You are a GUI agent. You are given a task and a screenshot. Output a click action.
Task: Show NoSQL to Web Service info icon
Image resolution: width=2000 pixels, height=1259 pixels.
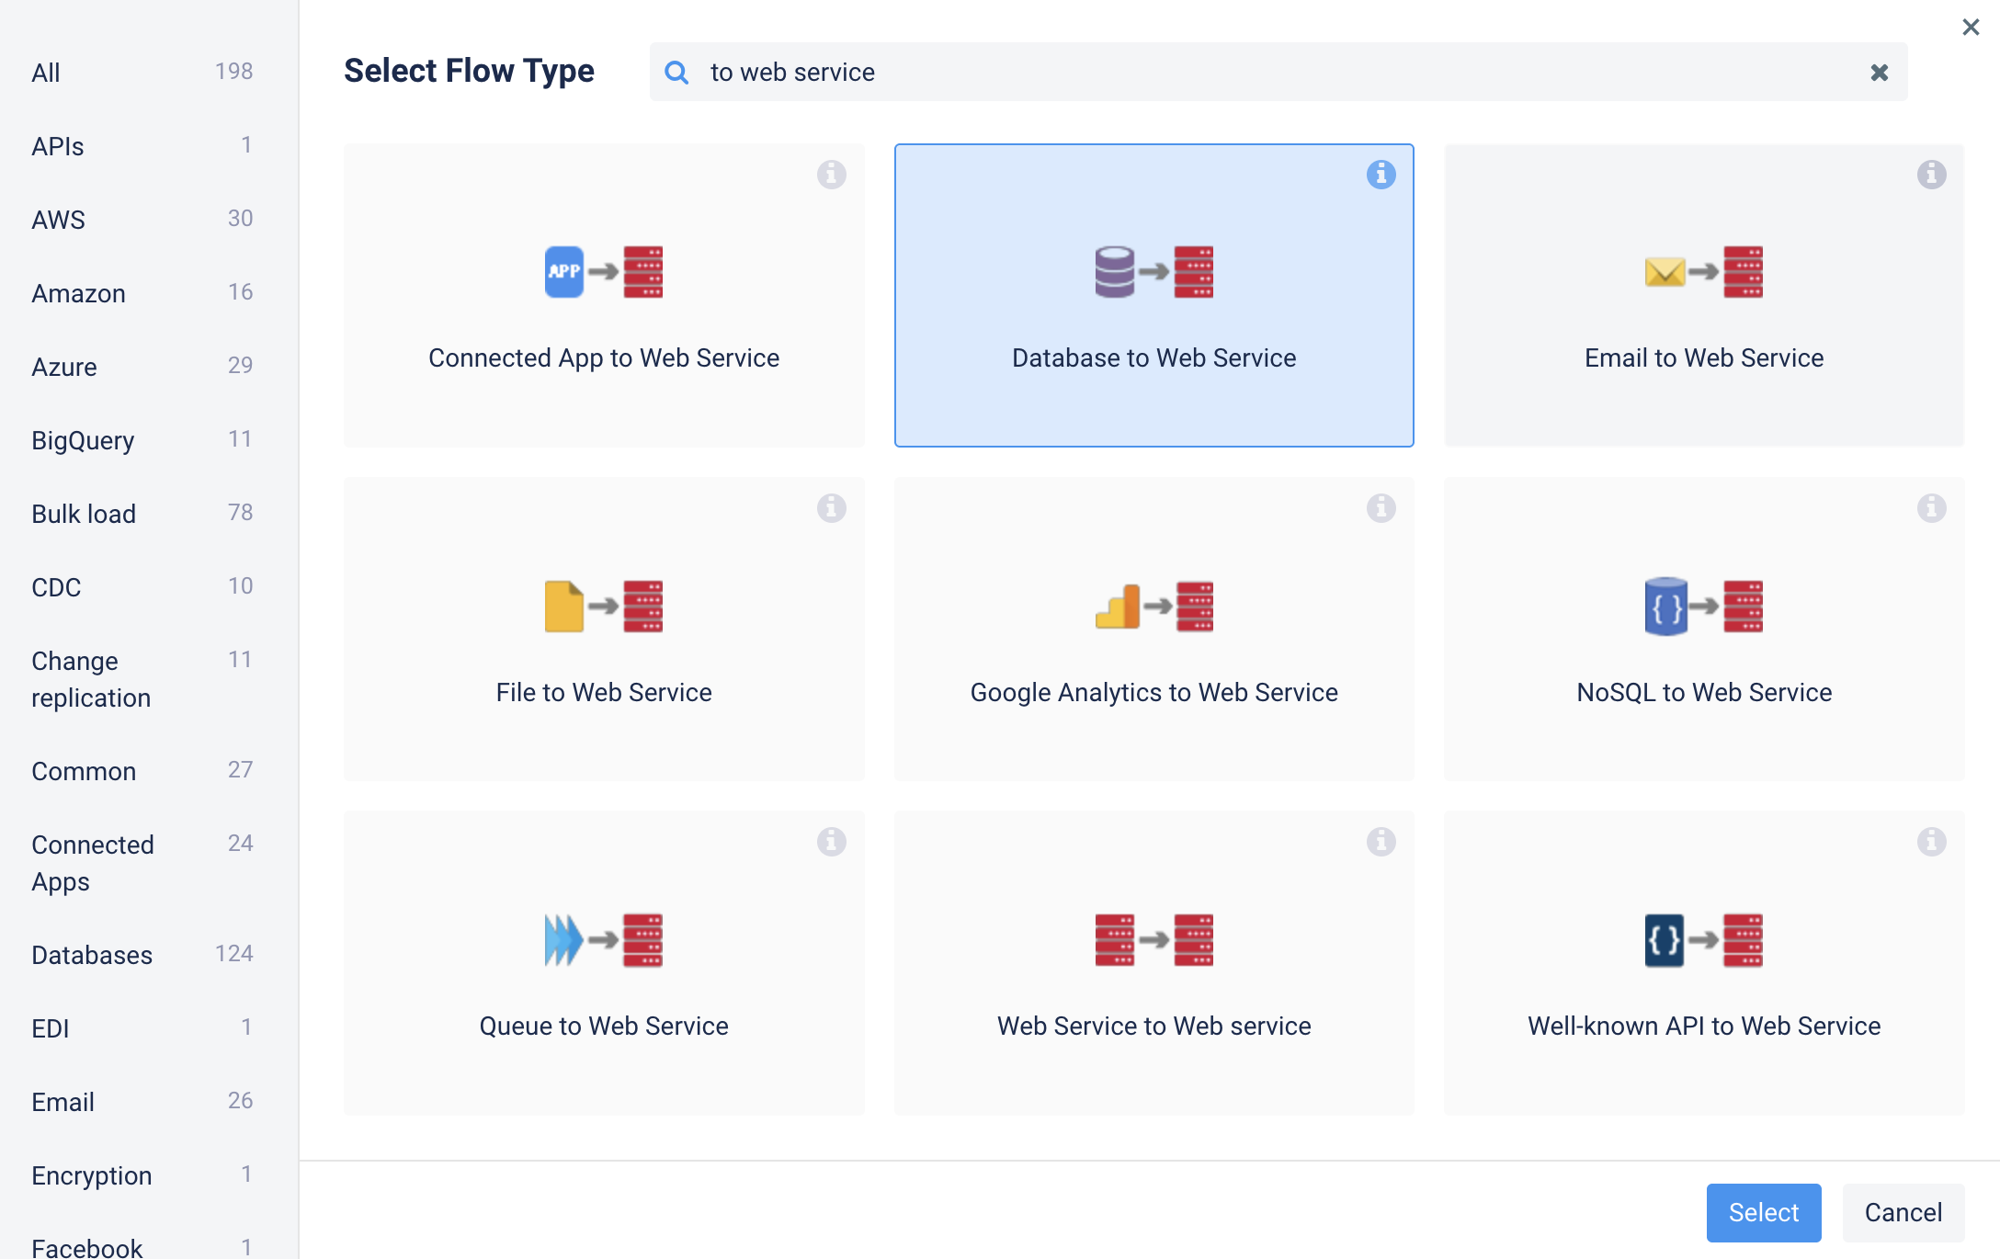coord(1931,508)
